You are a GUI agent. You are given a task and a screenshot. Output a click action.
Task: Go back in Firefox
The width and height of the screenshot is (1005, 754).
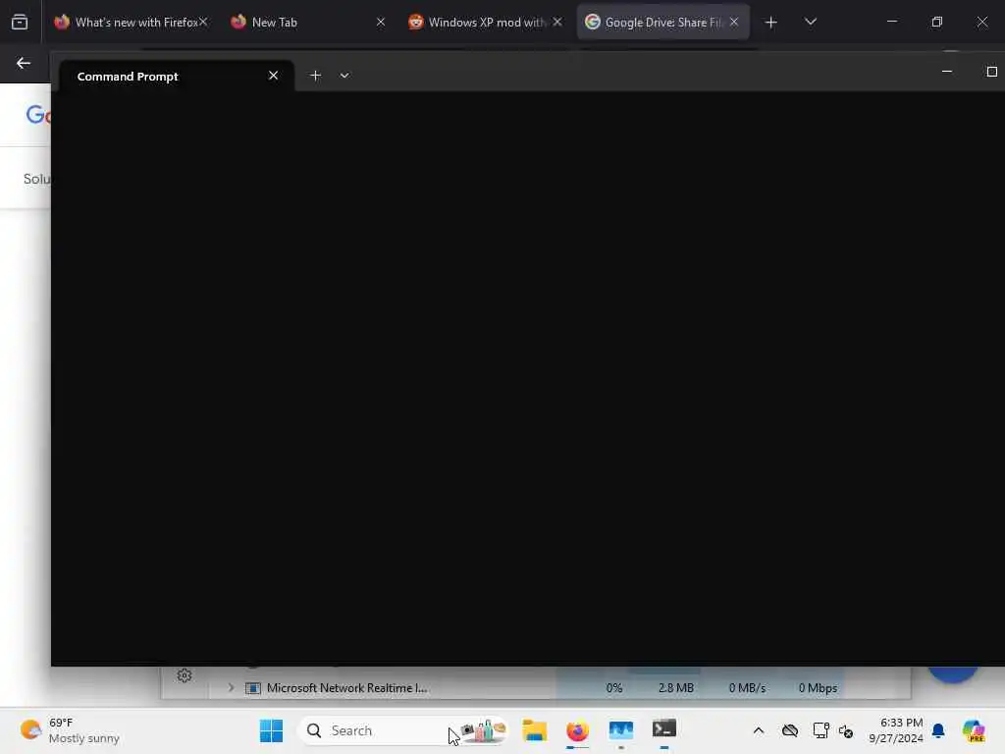[x=24, y=64]
